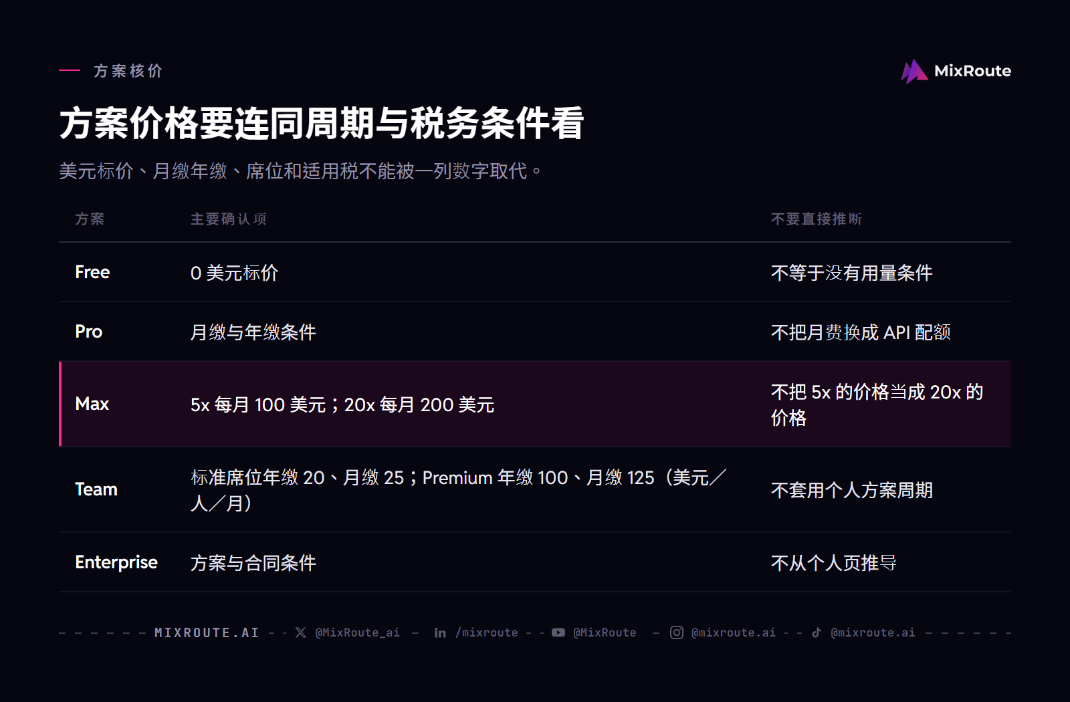Click the Team pricing cell 标准席位年缴 20
This screenshot has width=1070, height=702.
[459, 490]
